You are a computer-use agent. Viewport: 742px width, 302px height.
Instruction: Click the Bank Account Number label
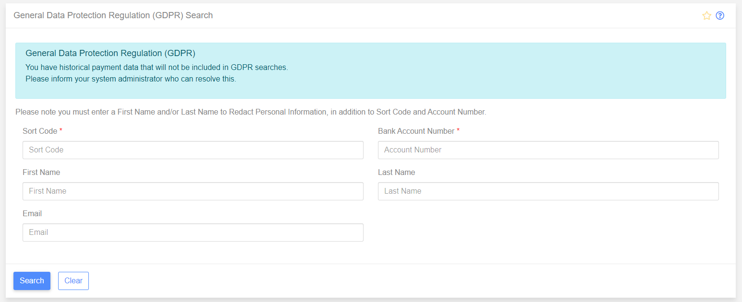point(416,131)
